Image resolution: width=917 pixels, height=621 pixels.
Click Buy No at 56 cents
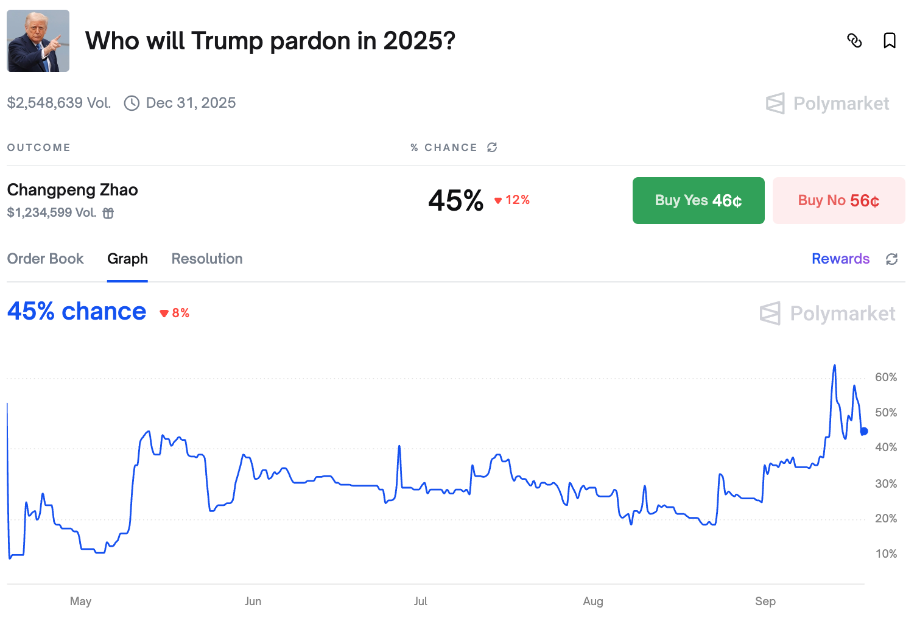tap(838, 200)
